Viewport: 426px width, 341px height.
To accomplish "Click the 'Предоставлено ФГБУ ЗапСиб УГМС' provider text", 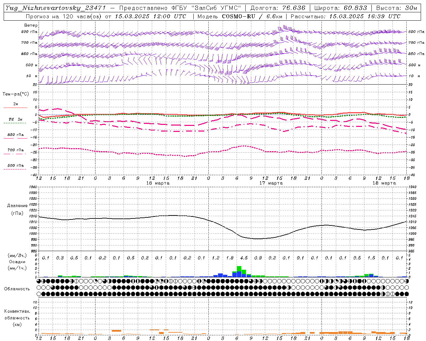I will pos(180,8).
